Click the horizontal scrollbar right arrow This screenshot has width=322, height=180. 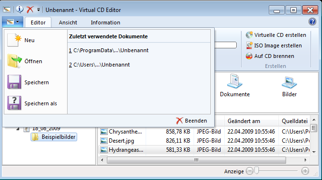[306, 160]
